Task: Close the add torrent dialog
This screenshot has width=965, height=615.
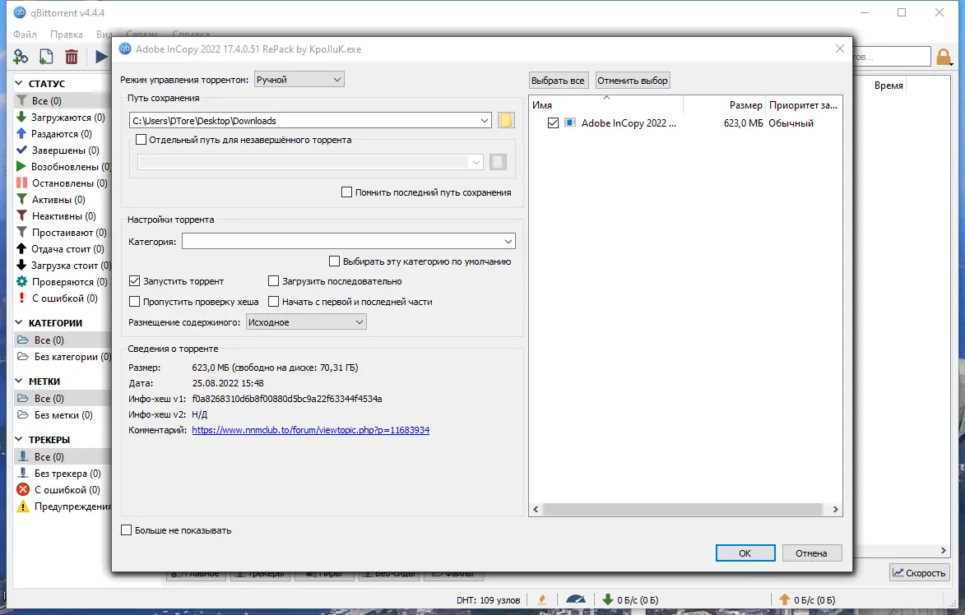Action: [x=839, y=49]
